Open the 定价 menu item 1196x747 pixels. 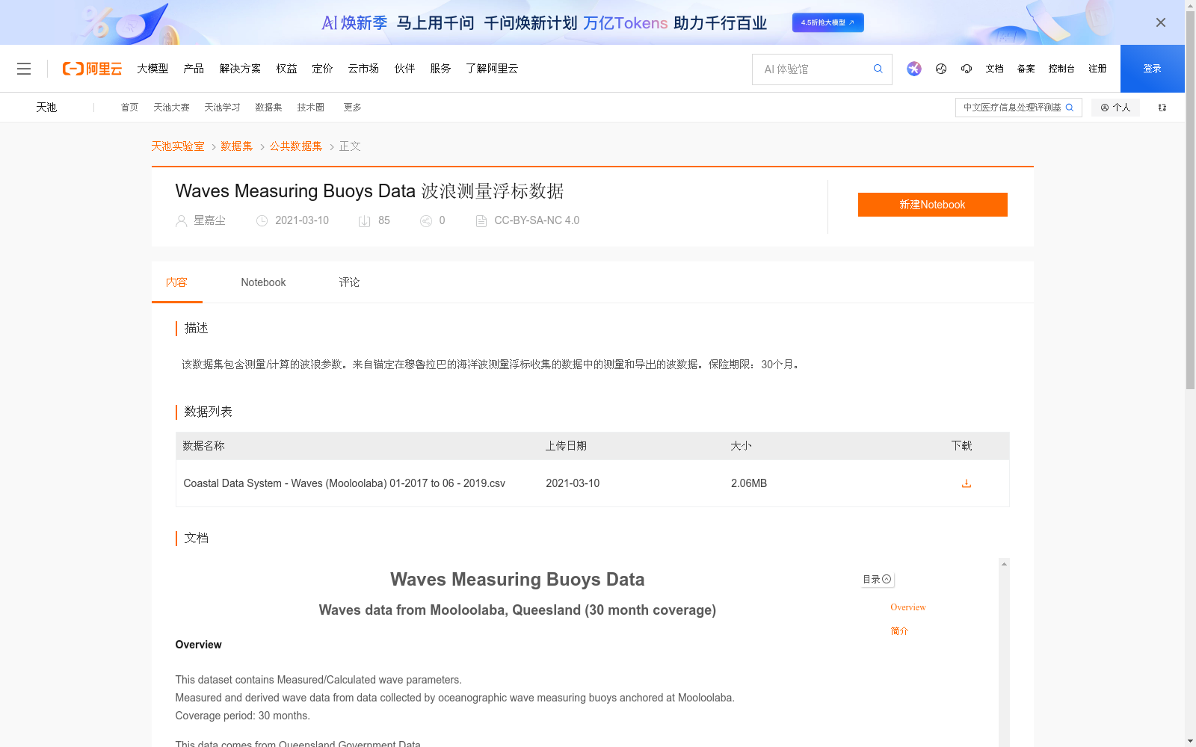point(322,69)
